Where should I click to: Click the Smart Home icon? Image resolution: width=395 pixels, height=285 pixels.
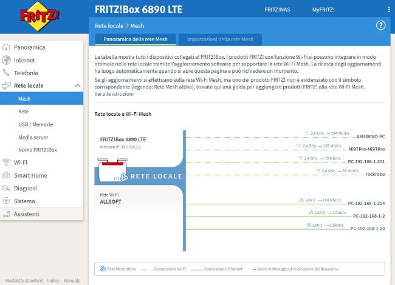(x=6, y=175)
